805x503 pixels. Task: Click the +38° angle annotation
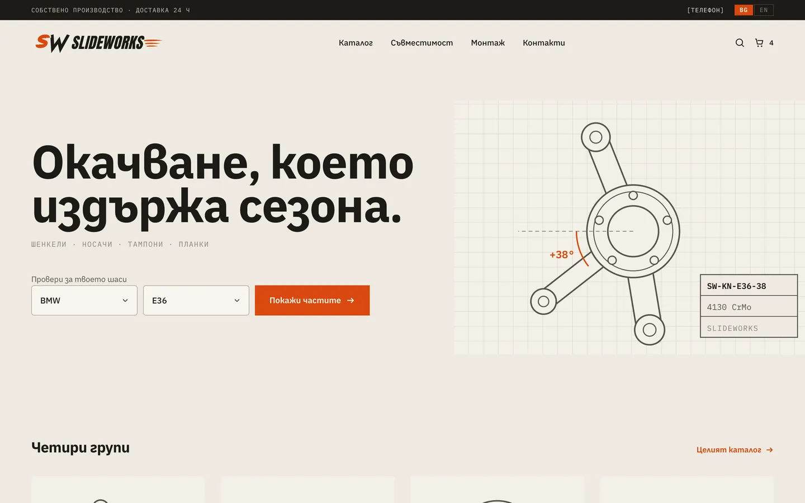click(x=561, y=255)
